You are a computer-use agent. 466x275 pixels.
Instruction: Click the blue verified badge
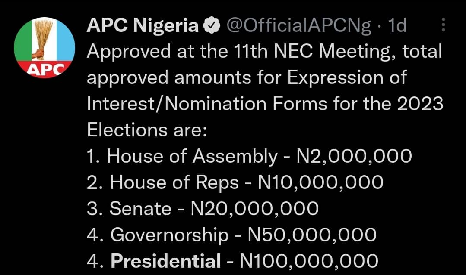(211, 27)
